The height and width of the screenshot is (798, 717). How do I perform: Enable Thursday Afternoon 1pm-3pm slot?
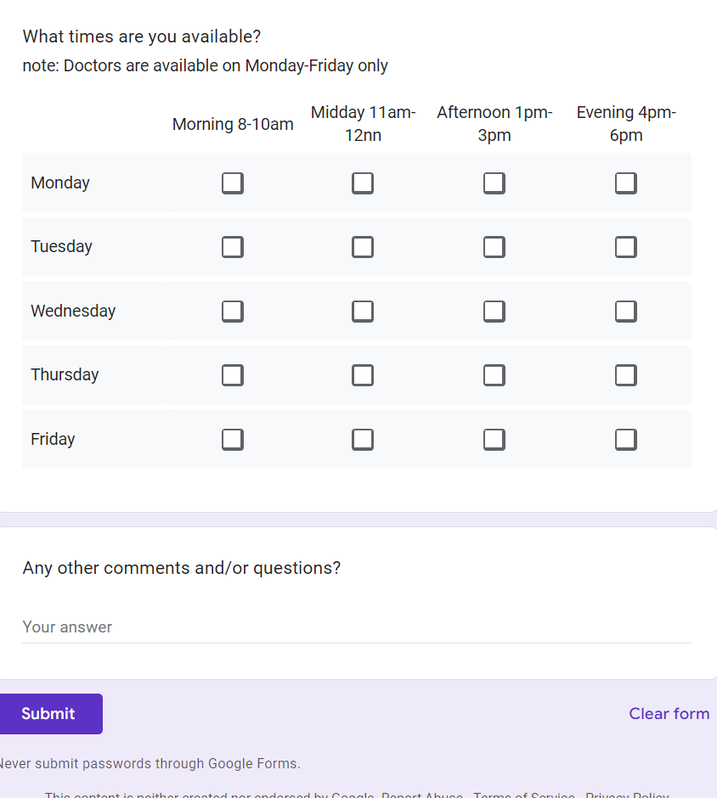point(494,375)
